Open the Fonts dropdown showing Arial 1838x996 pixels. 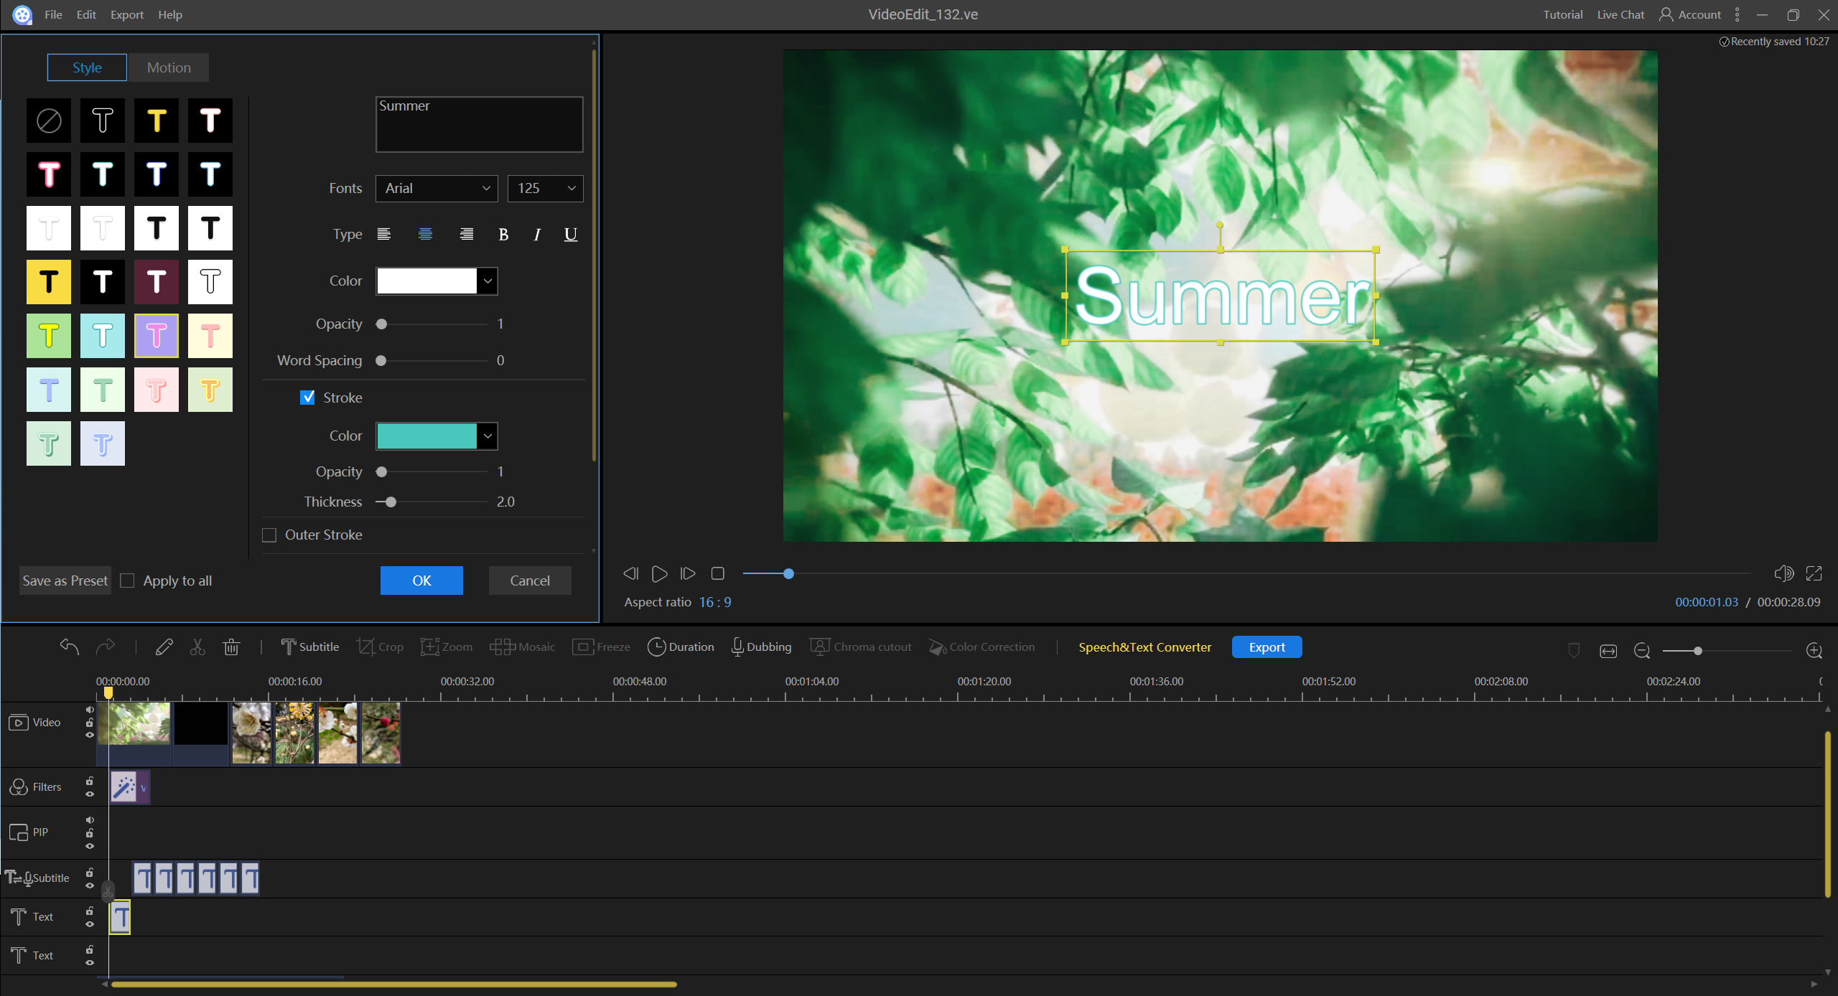pos(437,188)
